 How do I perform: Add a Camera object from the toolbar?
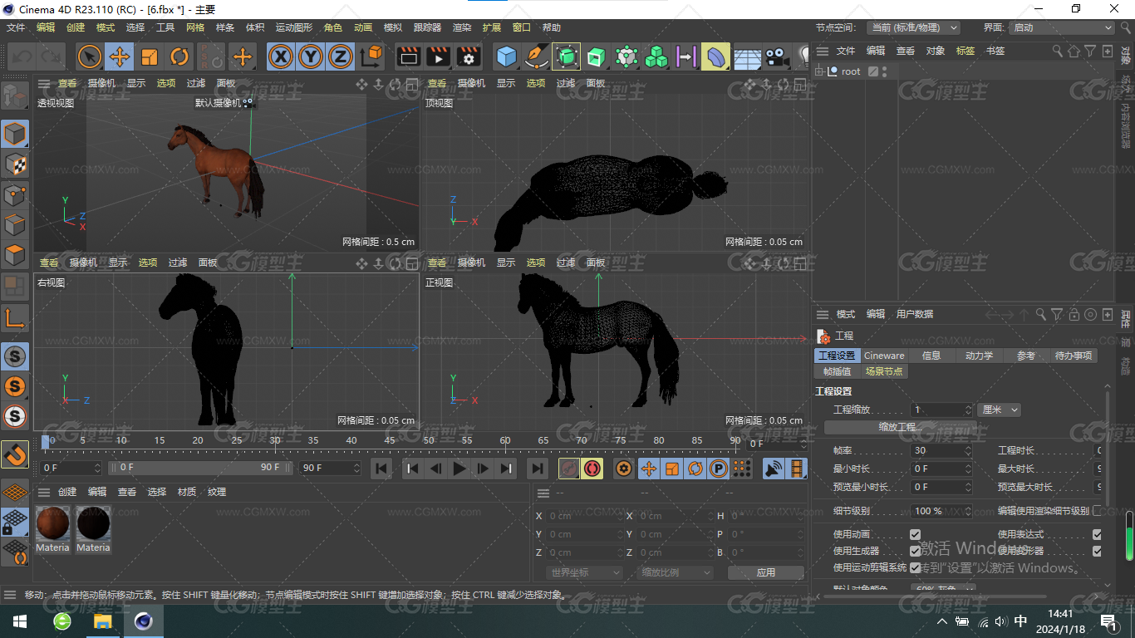tap(777, 56)
